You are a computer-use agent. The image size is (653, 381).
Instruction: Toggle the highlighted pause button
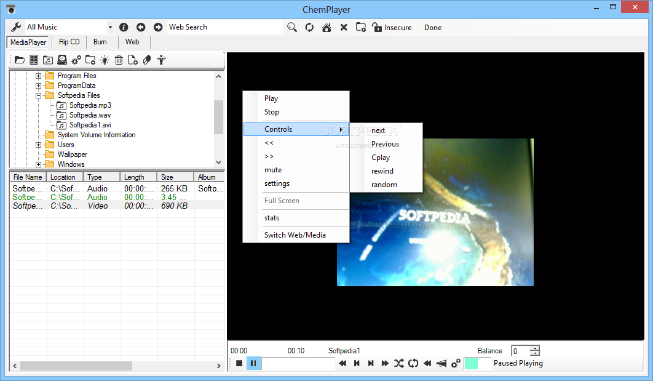pos(253,363)
